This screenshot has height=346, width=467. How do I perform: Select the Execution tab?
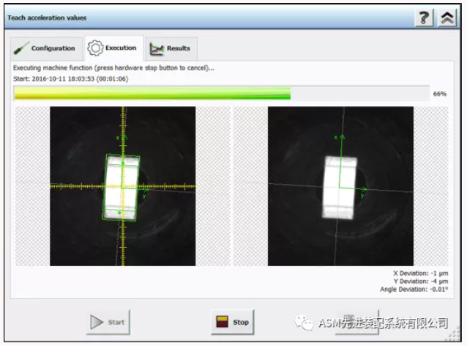[114, 48]
